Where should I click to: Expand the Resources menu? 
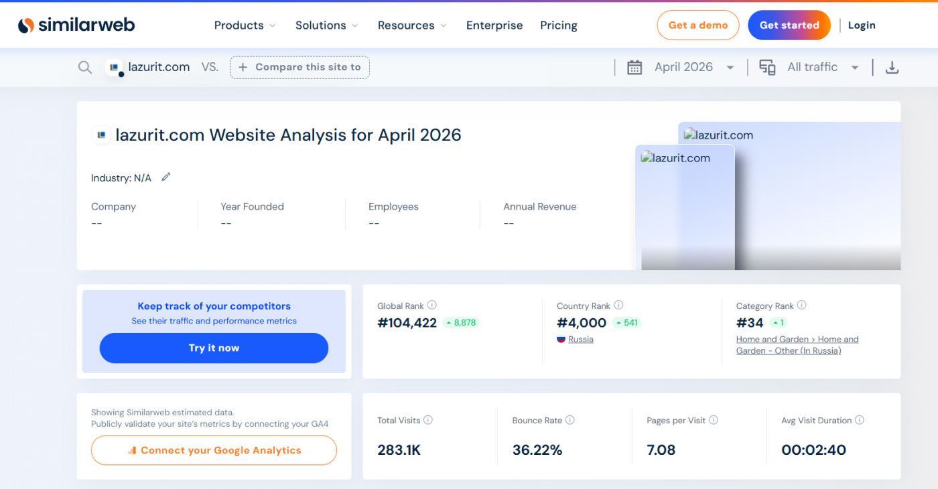[412, 25]
